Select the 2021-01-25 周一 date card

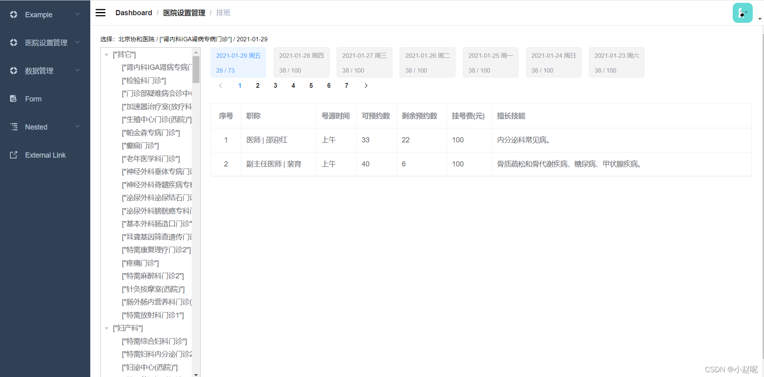tap(491, 63)
